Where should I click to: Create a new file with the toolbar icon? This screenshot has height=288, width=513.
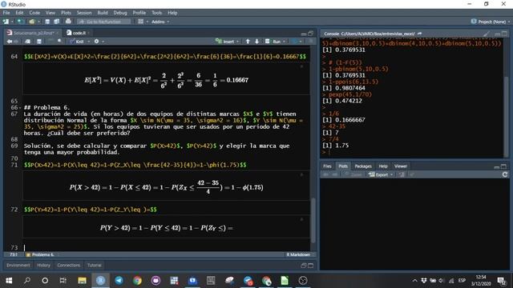tap(6, 22)
